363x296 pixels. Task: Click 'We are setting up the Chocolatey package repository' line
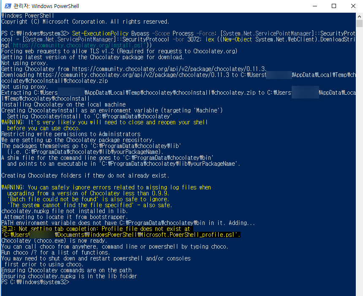click(78, 140)
